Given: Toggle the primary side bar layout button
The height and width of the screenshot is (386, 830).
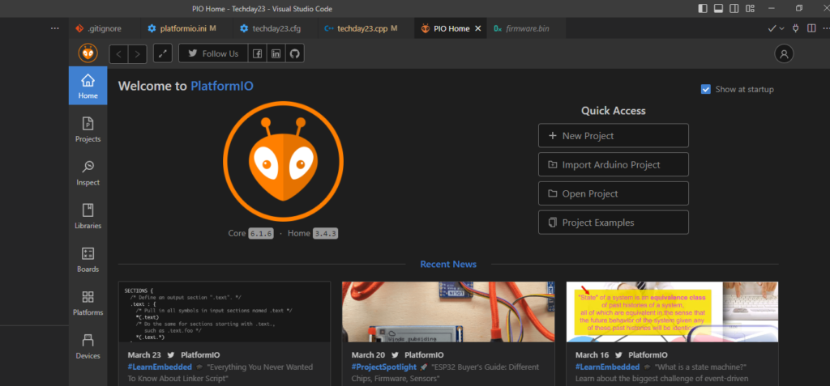Looking at the screenshot, I should pos(703,8).
